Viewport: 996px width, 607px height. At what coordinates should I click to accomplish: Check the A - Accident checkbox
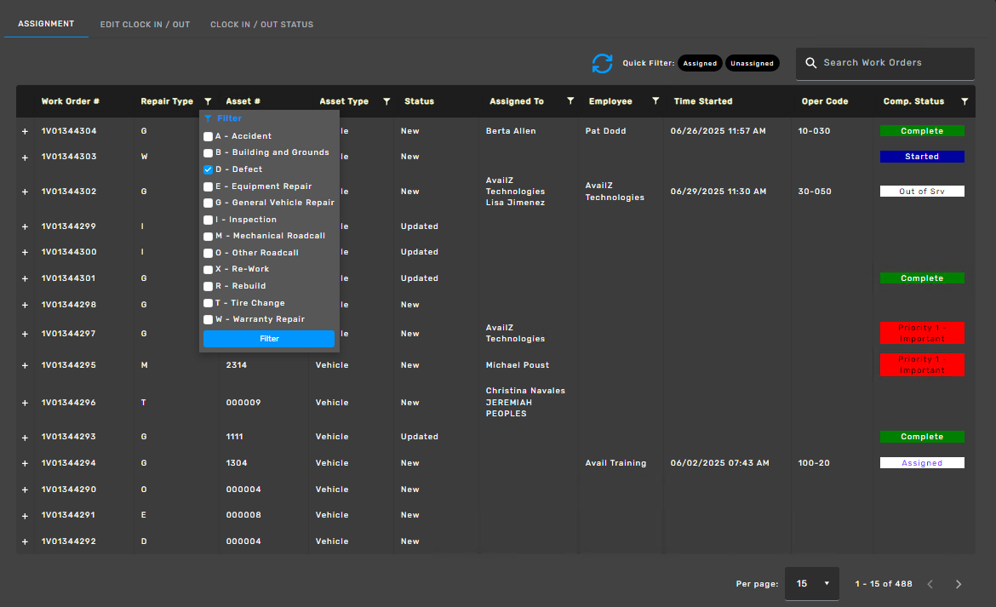(209, 136)
